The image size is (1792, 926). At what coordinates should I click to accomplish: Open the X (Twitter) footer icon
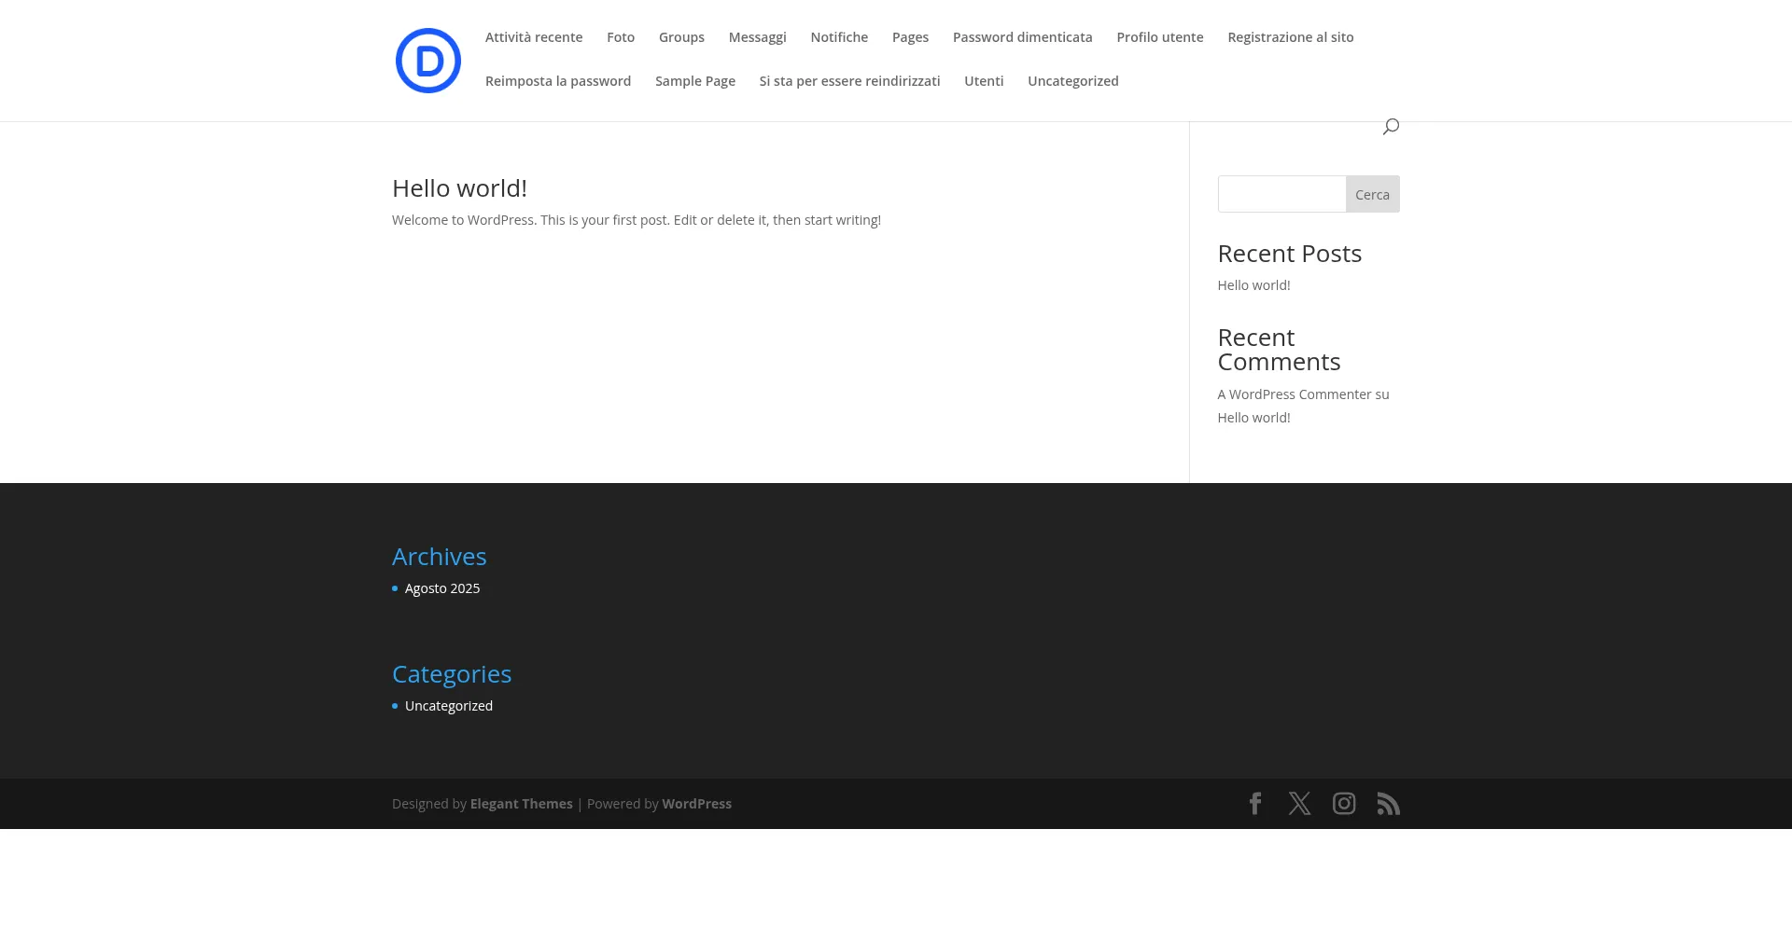tap(1299, 804)
